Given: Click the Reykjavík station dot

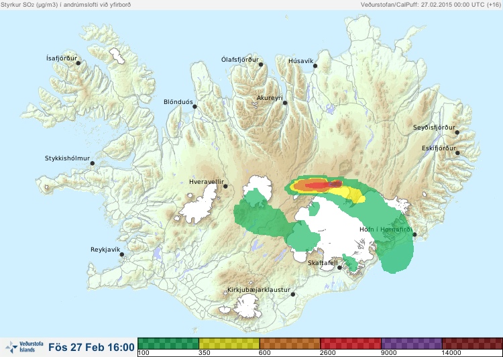Looking at the screenshot, I should (122, 254).
